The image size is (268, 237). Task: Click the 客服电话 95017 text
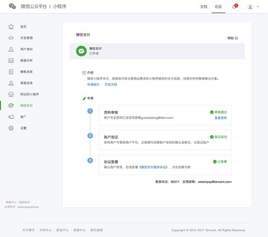pos(167,182)
